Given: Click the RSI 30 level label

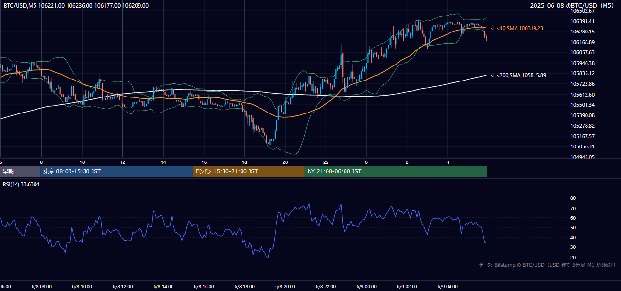Looking at the screenshot, I should pos(573,247).
